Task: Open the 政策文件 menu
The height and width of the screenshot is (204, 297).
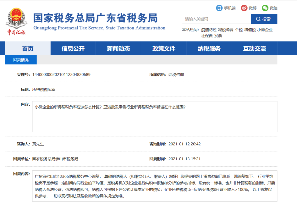Action: pos(164,48)
